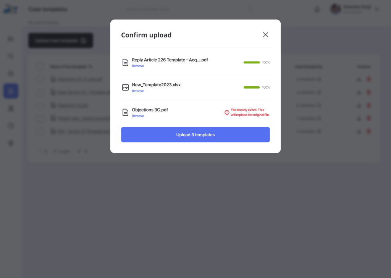The height and width of the screenshot is (278, 391).
Task: Click the user icon in the left sidebar
Action: tap(11, 108)
